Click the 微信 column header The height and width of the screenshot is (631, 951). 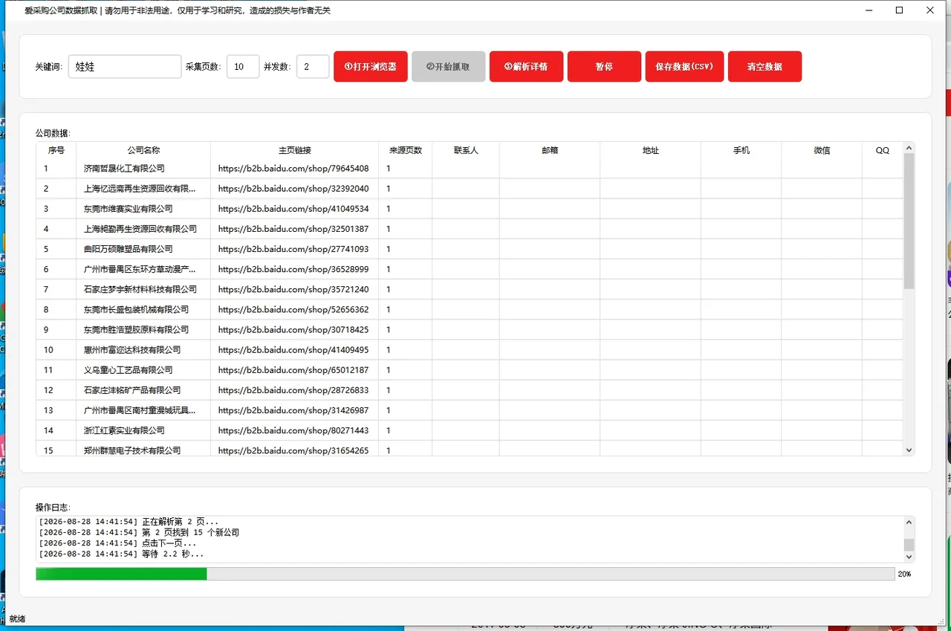[x=822, y=150]
